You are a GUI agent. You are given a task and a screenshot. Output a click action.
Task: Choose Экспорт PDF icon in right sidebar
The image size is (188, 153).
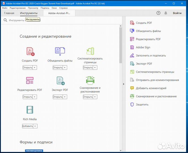click(132, 64)
